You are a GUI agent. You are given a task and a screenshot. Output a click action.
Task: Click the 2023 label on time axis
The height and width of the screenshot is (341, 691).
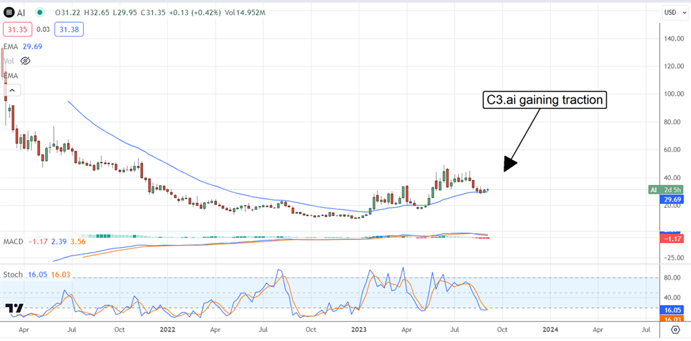click(359, 329)
